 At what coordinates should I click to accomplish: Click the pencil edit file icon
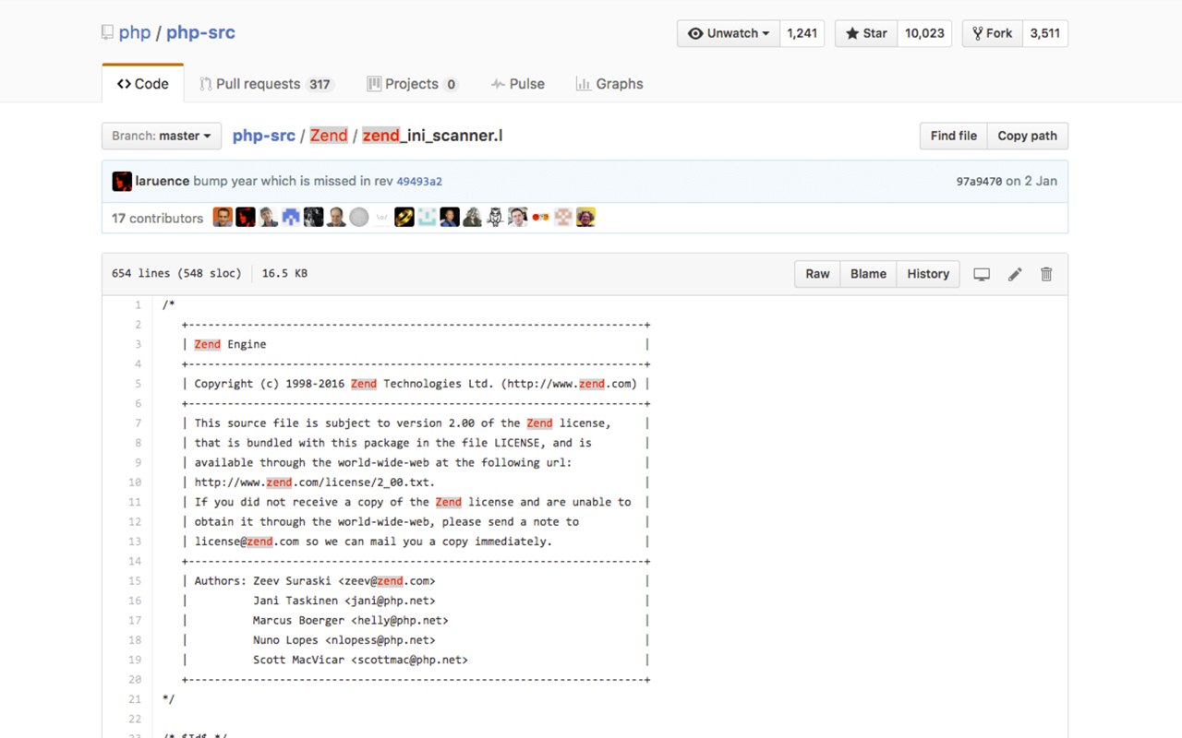pyautogui.click(x=1015, y=274)
